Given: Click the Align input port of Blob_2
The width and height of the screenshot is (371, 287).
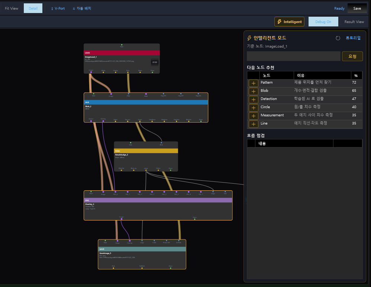Looking at the screenshot, I should [x=129, y=94].
